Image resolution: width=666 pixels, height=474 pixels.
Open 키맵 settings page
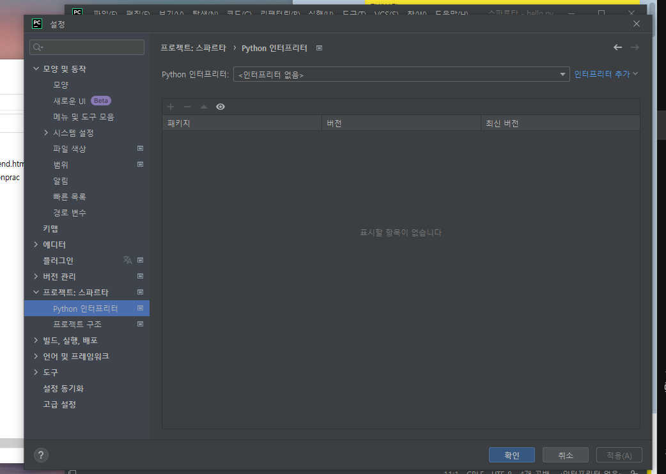point(50,229)
